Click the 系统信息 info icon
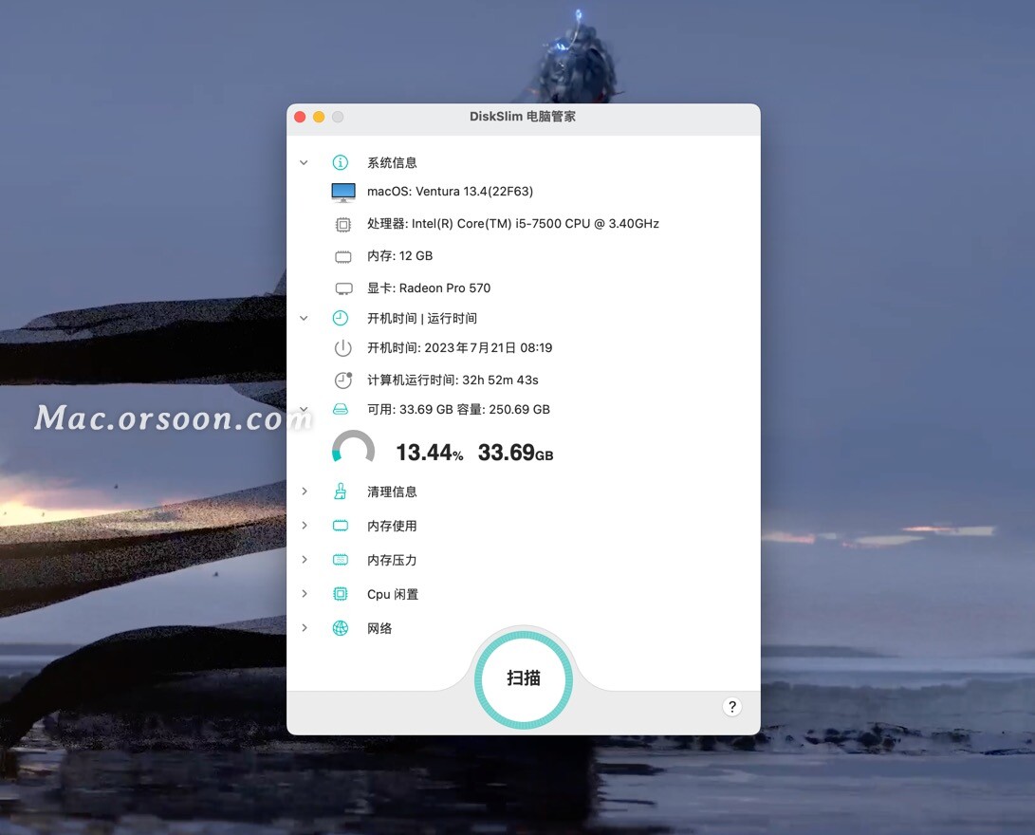Image resolution: width=1035 pixels, height=835 pixels. point(341,161)
